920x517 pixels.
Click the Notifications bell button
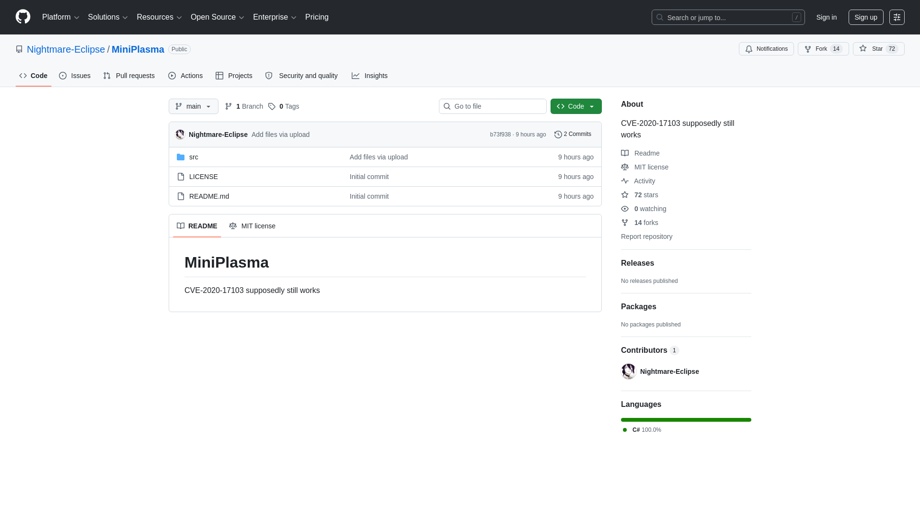coord(766,49)
